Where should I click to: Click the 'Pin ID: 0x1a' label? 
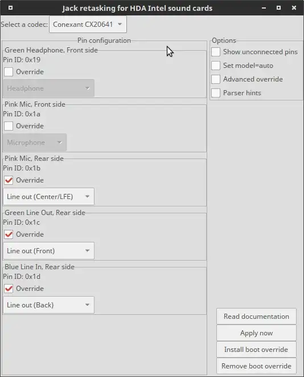click(22, 114)
